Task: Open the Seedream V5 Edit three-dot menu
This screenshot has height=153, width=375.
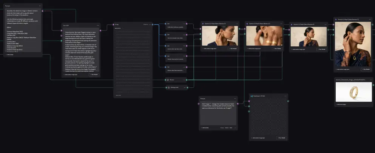Action: click(x=285, y=96)
